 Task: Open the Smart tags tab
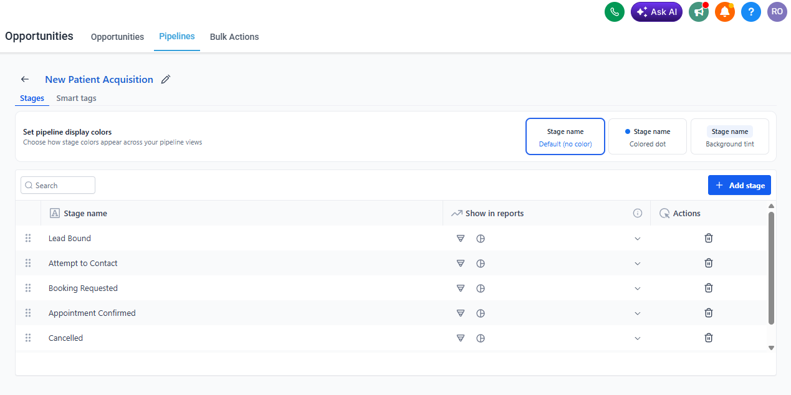point(76,98)
